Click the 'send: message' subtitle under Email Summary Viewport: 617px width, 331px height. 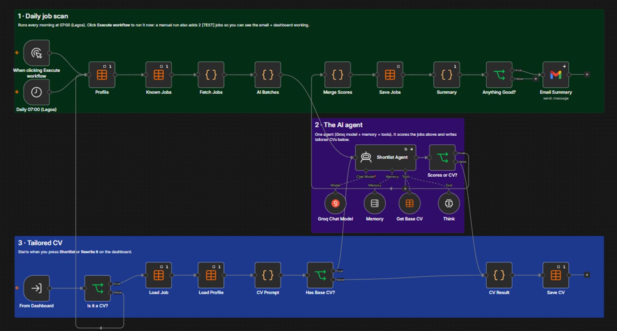pyautogui.click(x=556, y=98)
